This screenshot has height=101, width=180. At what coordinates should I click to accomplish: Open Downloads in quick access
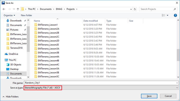(x=16, y=21)
